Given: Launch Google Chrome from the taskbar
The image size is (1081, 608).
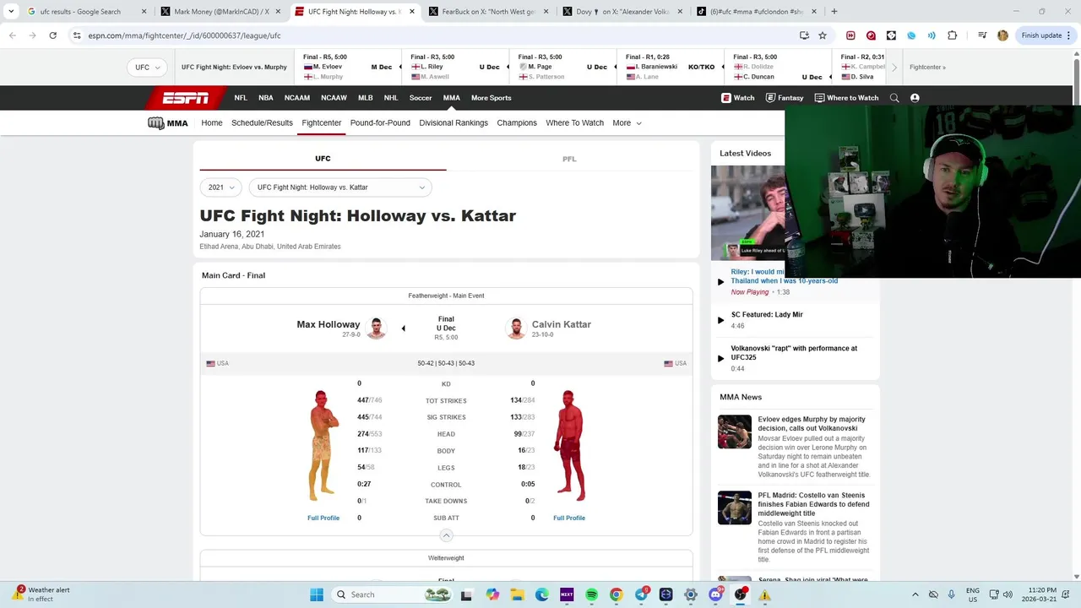Looking at the screenshot, I should pyautogui.click(x=616, y=594).
